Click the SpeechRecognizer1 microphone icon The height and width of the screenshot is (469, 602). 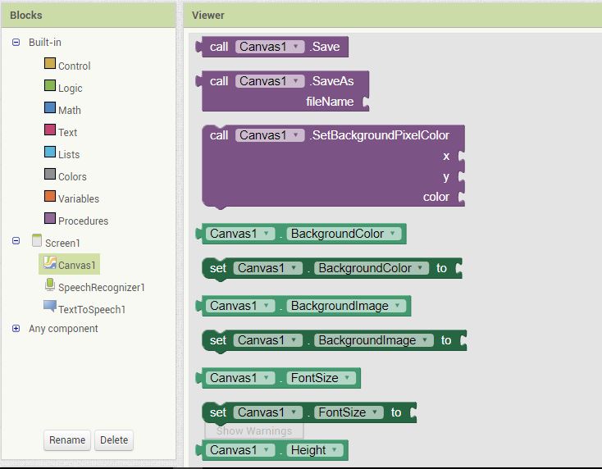(x=50, y=285)
